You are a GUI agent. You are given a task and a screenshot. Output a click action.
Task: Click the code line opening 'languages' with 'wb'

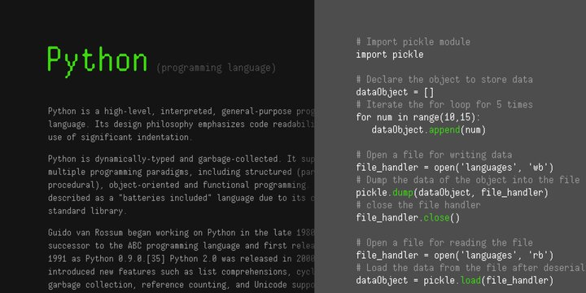455,168
